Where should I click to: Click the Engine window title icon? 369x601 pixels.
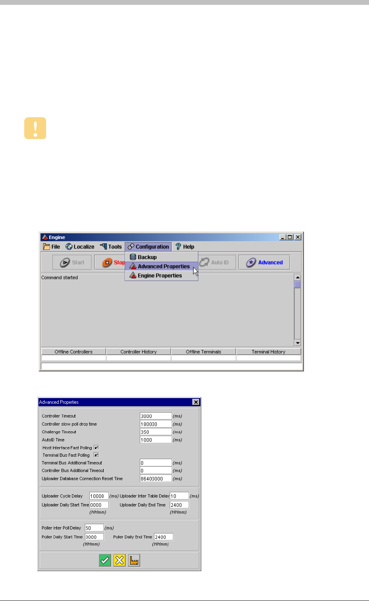[x=45, y=237]
